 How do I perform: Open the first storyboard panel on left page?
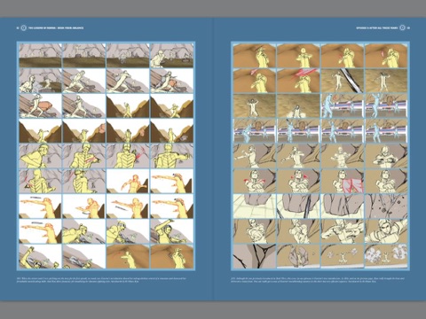pyautogui.click(x=40, y=56)
